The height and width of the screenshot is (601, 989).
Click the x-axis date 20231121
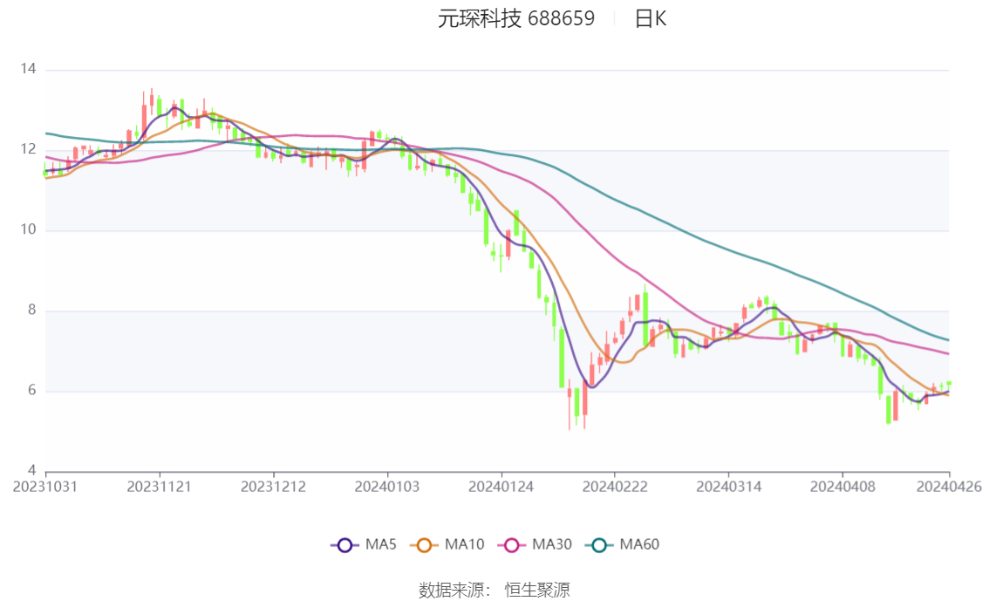159,487
